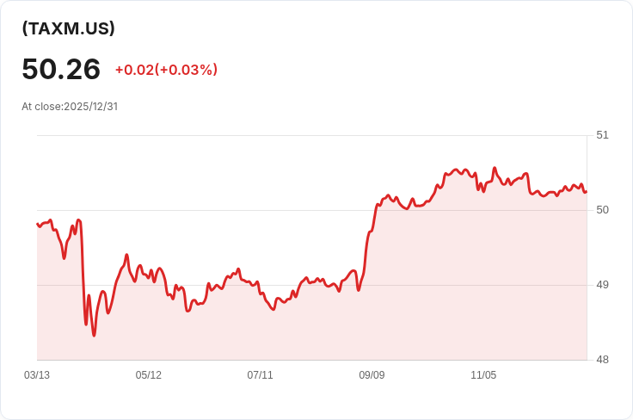The image size is (633, 420).
Task: Click the 51 y-axis price label
Action: (x=602, y=135)
